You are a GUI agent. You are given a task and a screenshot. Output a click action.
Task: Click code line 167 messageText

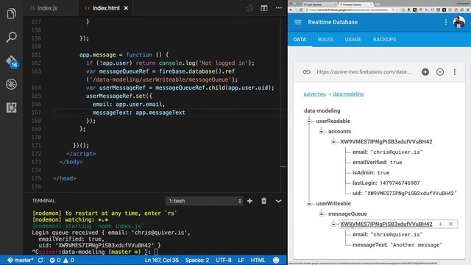[139, 113]
